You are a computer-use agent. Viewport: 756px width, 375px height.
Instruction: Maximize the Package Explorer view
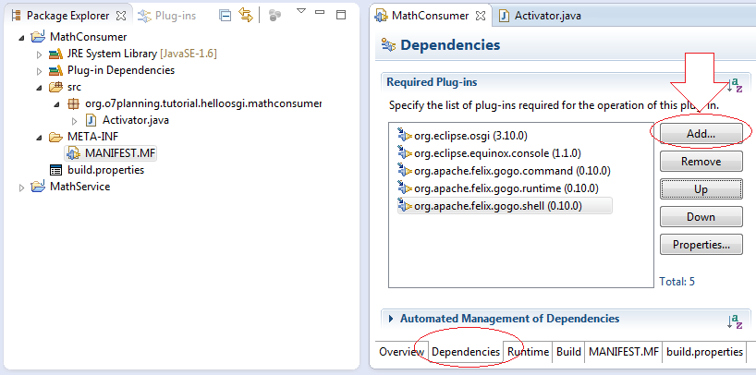tap(341, 15)
